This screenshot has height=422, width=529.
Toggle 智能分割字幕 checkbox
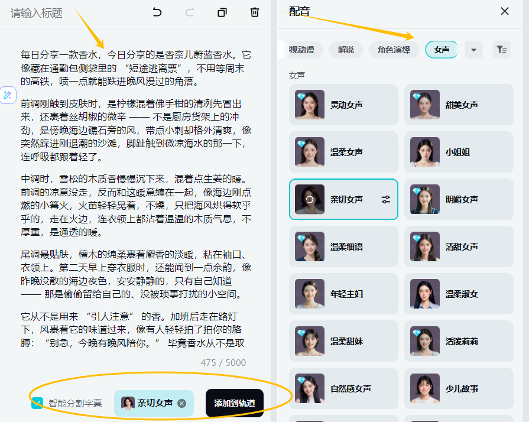[x=37, y=403]
